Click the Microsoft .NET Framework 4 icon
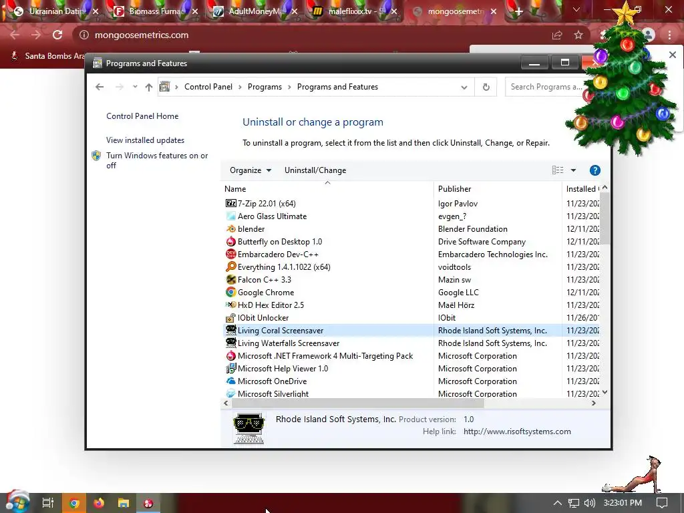 230,355
